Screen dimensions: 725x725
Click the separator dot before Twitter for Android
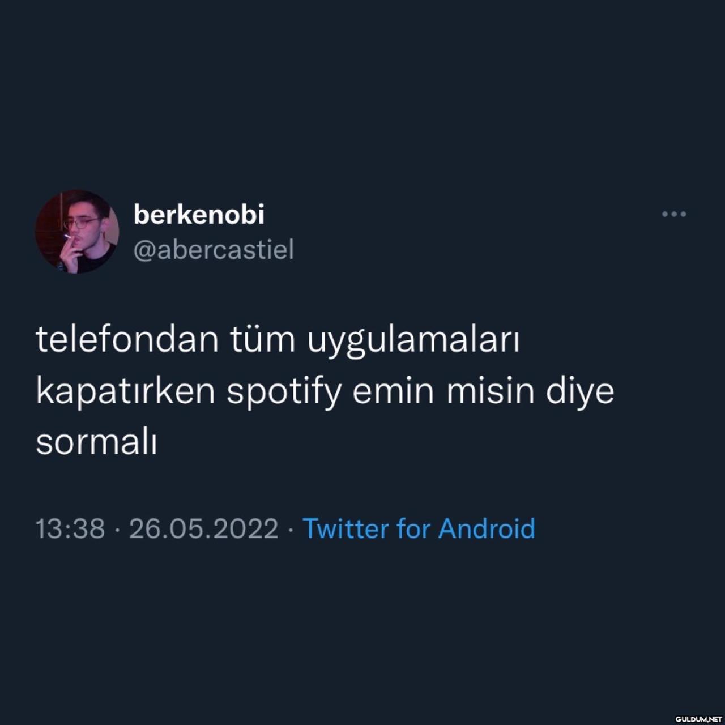pos(291,530)
